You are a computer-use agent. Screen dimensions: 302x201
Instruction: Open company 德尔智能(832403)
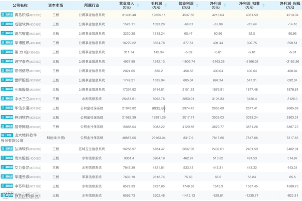(28, 33)
